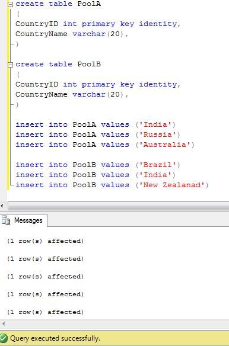The width and height of the screenshot is (229, 346).
Task: Click 'Query executed successfully.' status text
Action: pyautogui.click(x=55, y=338)
